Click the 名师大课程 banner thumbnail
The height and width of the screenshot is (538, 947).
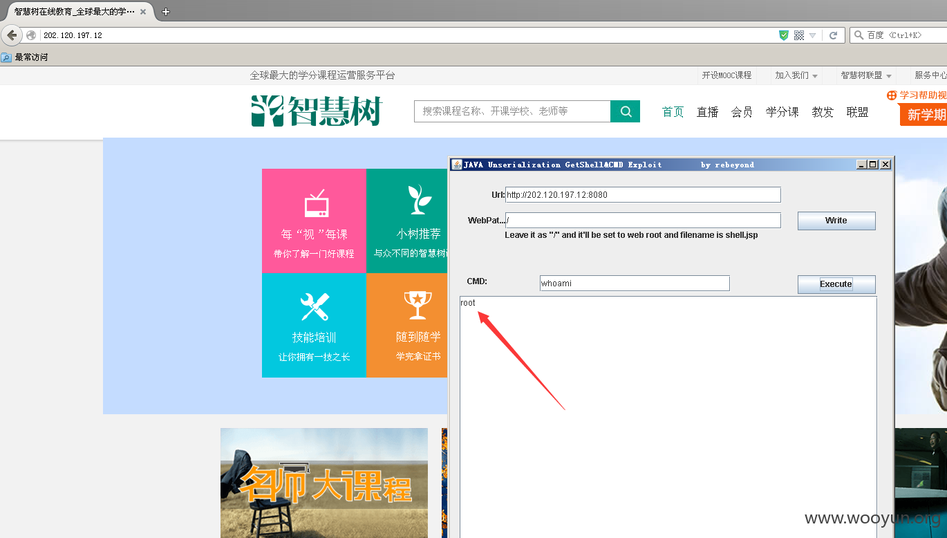click(324, 483)
